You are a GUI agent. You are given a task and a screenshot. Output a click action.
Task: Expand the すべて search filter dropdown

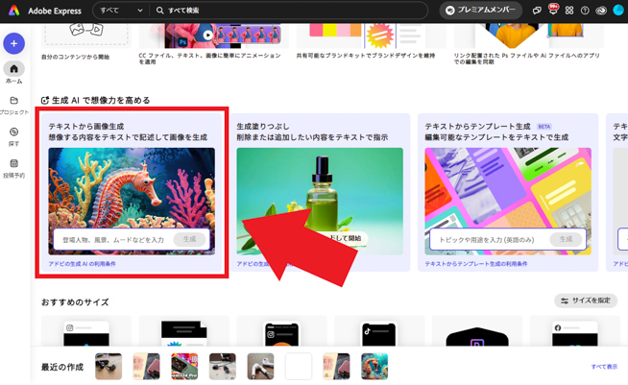[121, 11]
